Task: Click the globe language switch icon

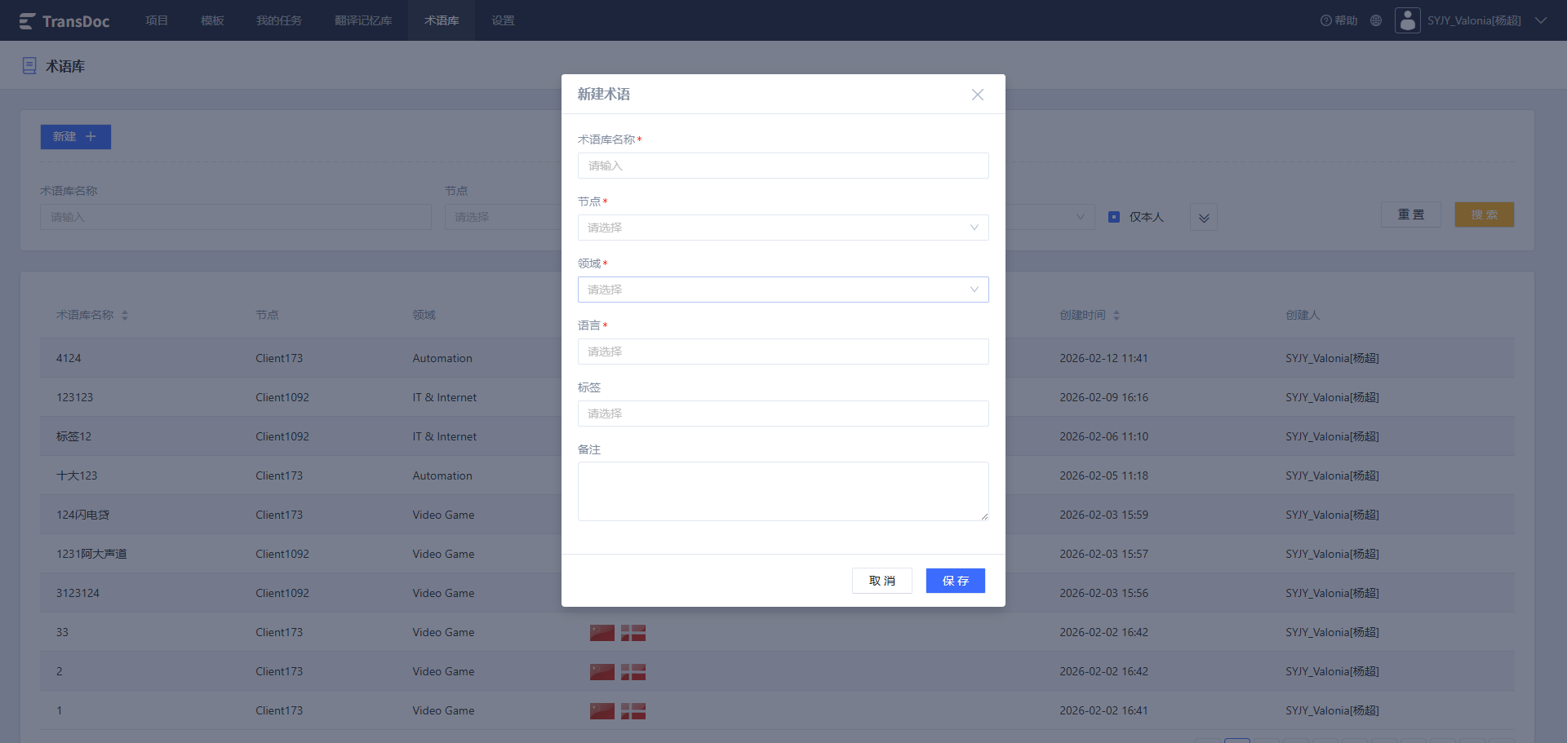Action: pos(1376,20)
